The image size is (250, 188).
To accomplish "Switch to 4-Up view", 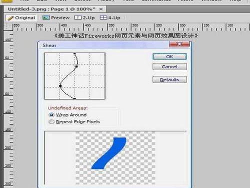I will (x=110, y=18).
